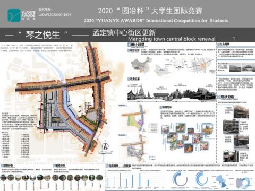The height and width of the screenshot is (191, 255).
Task: Click the cross-shaped street master plan
Action: (x=64, y=99)
